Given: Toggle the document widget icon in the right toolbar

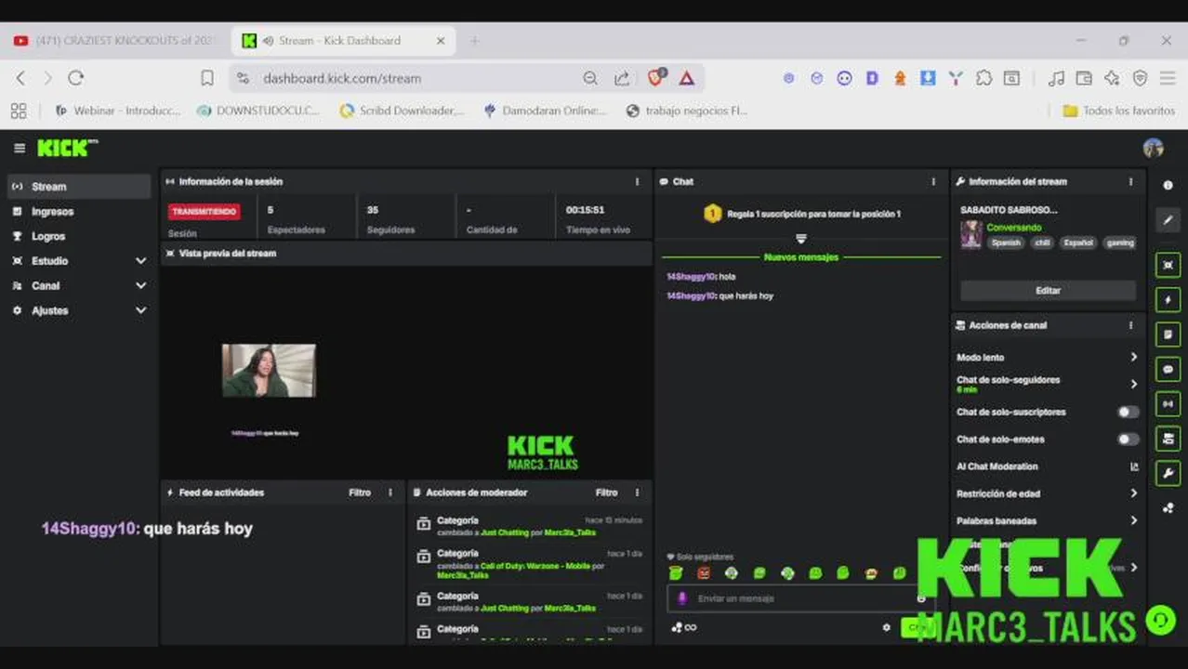Looking at the screenshot, I should pos(1168,334).
